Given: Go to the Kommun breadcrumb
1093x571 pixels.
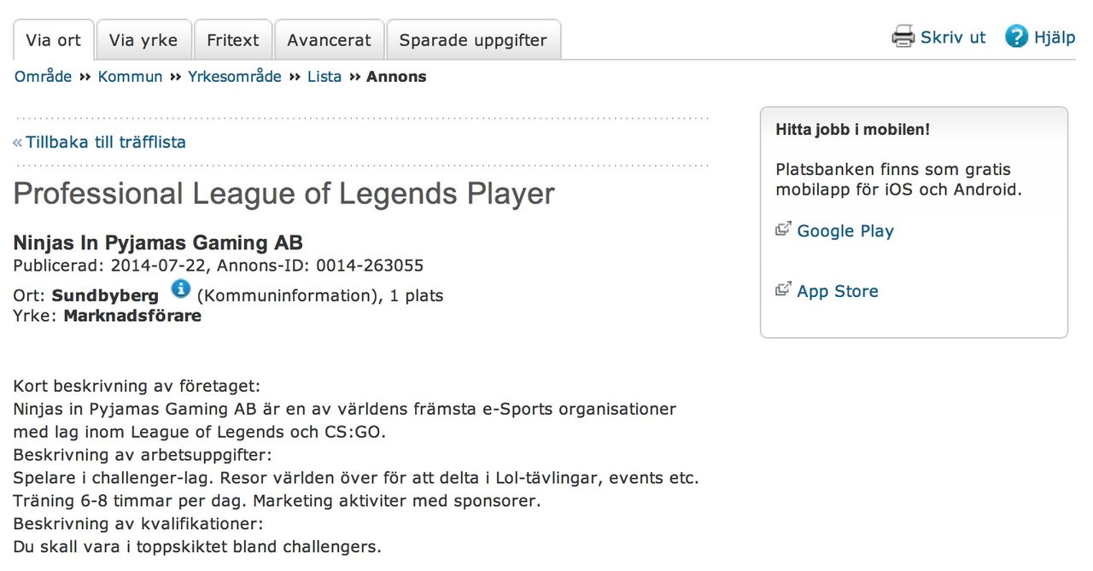Looking at the screenshot, I should [130, 77].
